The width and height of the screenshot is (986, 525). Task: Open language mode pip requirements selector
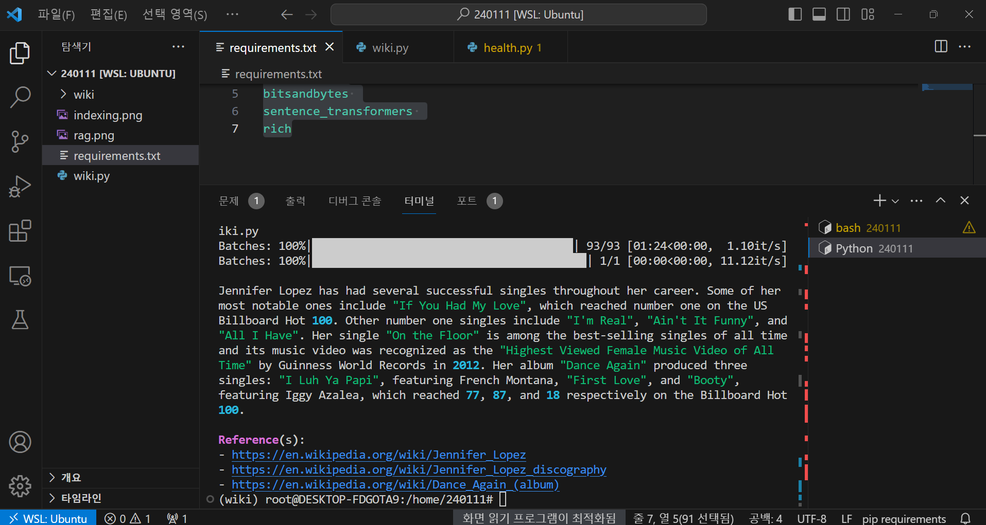904,518
